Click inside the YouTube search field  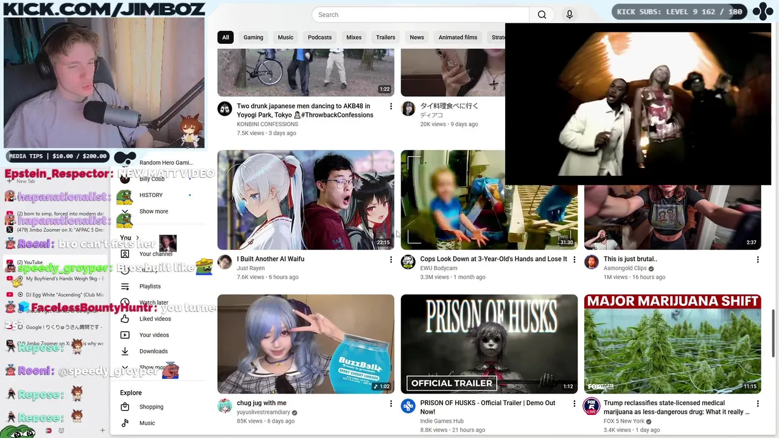point(420,15)
